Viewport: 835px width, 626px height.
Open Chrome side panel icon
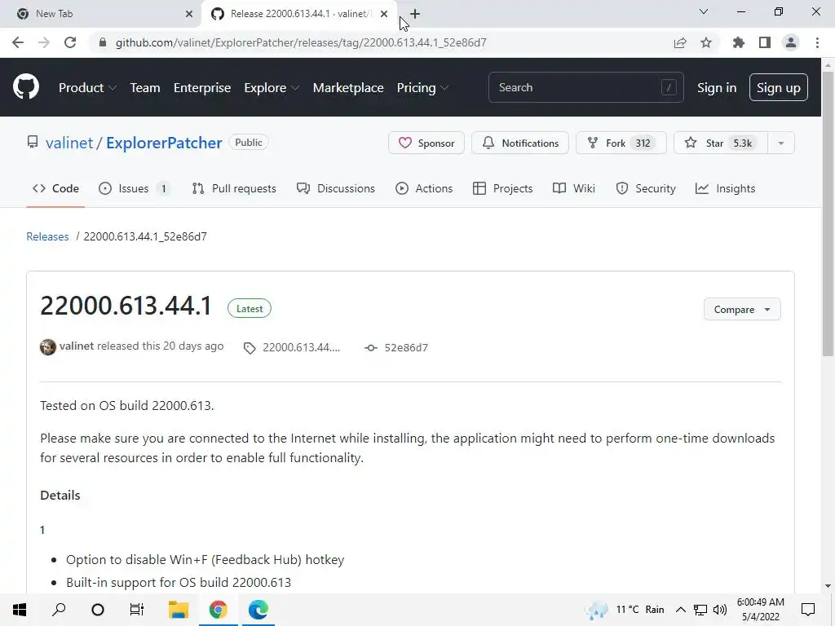click(x=765, y=42)
